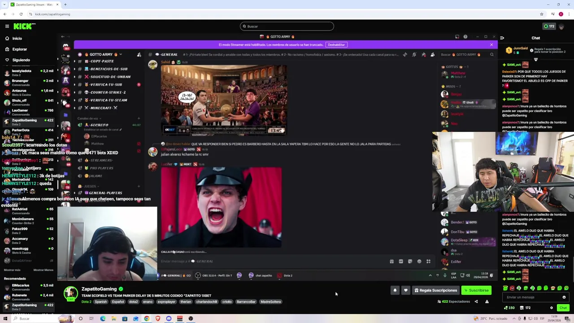Viewport: 574px width, 323px height.
Task: Open Discord from the Windows taskbar
Action: pyautogui.click(x=169, y=319)
